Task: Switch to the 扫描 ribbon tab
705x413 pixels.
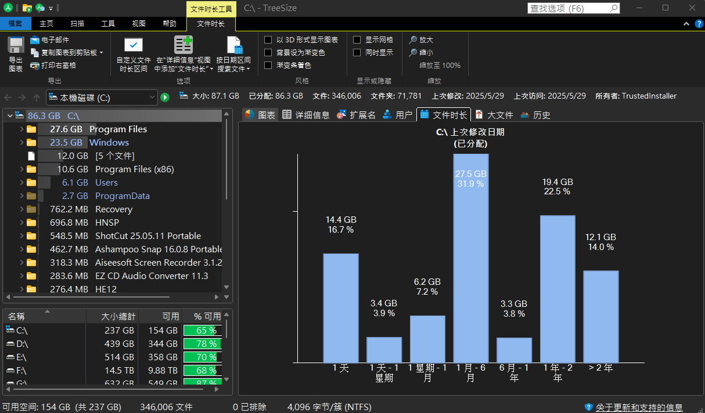Action: [x=77, y=24]
